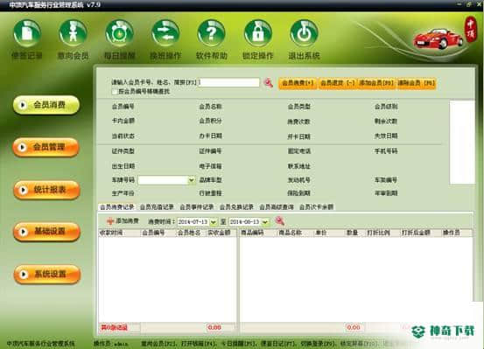Viewport: 484px width, 349px height.
Task: Click the 查询会员 member search icon
Action: tap(74, 34)
